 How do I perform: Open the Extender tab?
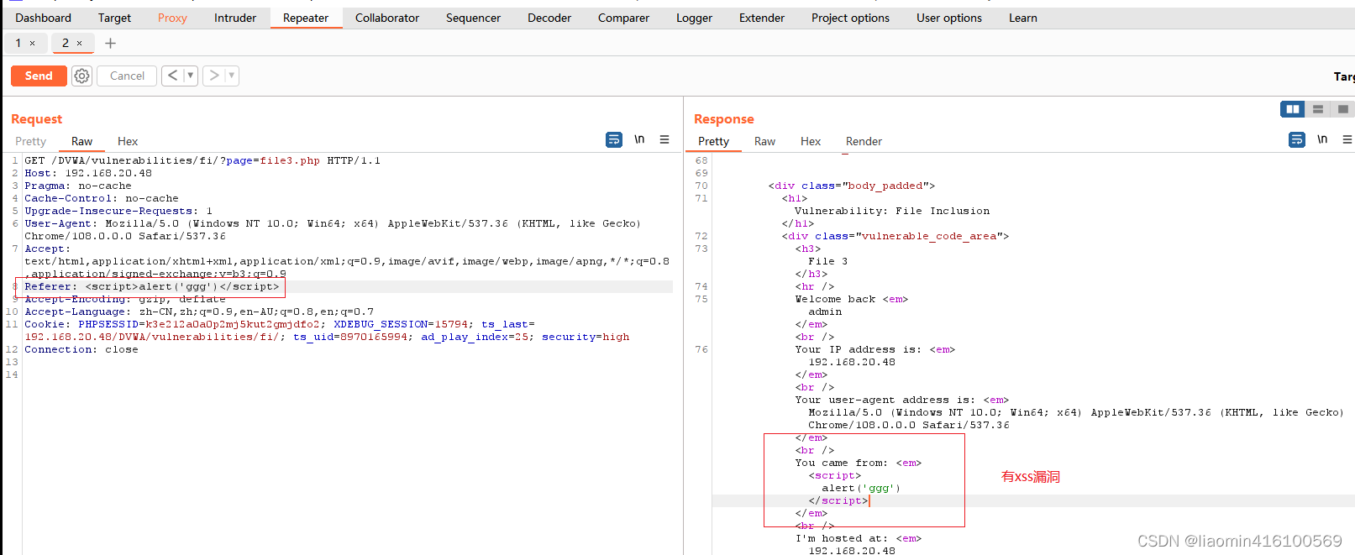coord(762,18)
